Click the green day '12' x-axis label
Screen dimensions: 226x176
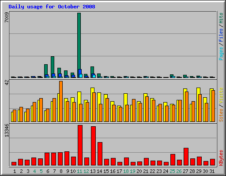tap(86, 171)
